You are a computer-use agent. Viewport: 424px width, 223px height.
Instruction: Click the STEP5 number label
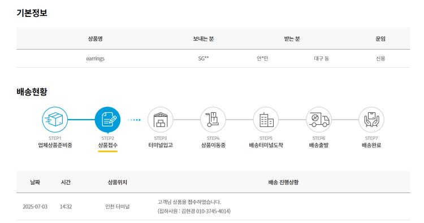[x=266, y=138]
